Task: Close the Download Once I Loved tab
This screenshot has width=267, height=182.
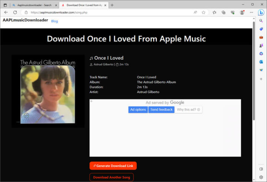Action: (105, 5)
